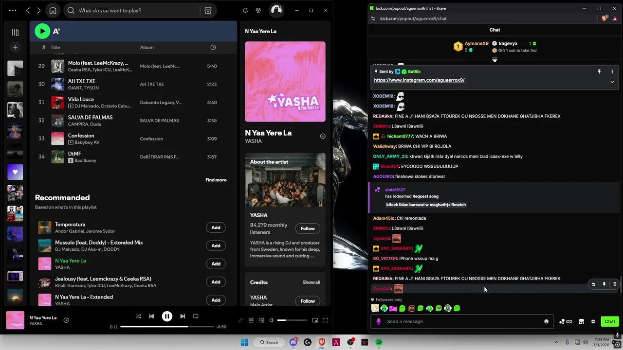Toggle Your Library sidebar icon
Image resolution: width=623 pixels, height=350 pixels.
point(15,33)
